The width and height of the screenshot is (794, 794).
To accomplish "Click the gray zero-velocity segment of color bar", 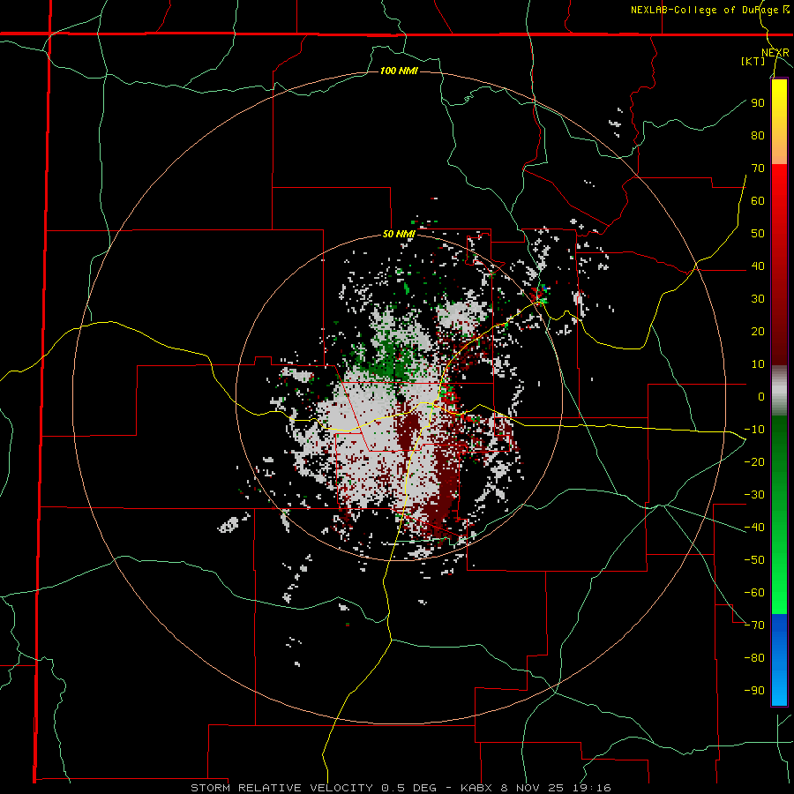I will (x=779, y=391).
